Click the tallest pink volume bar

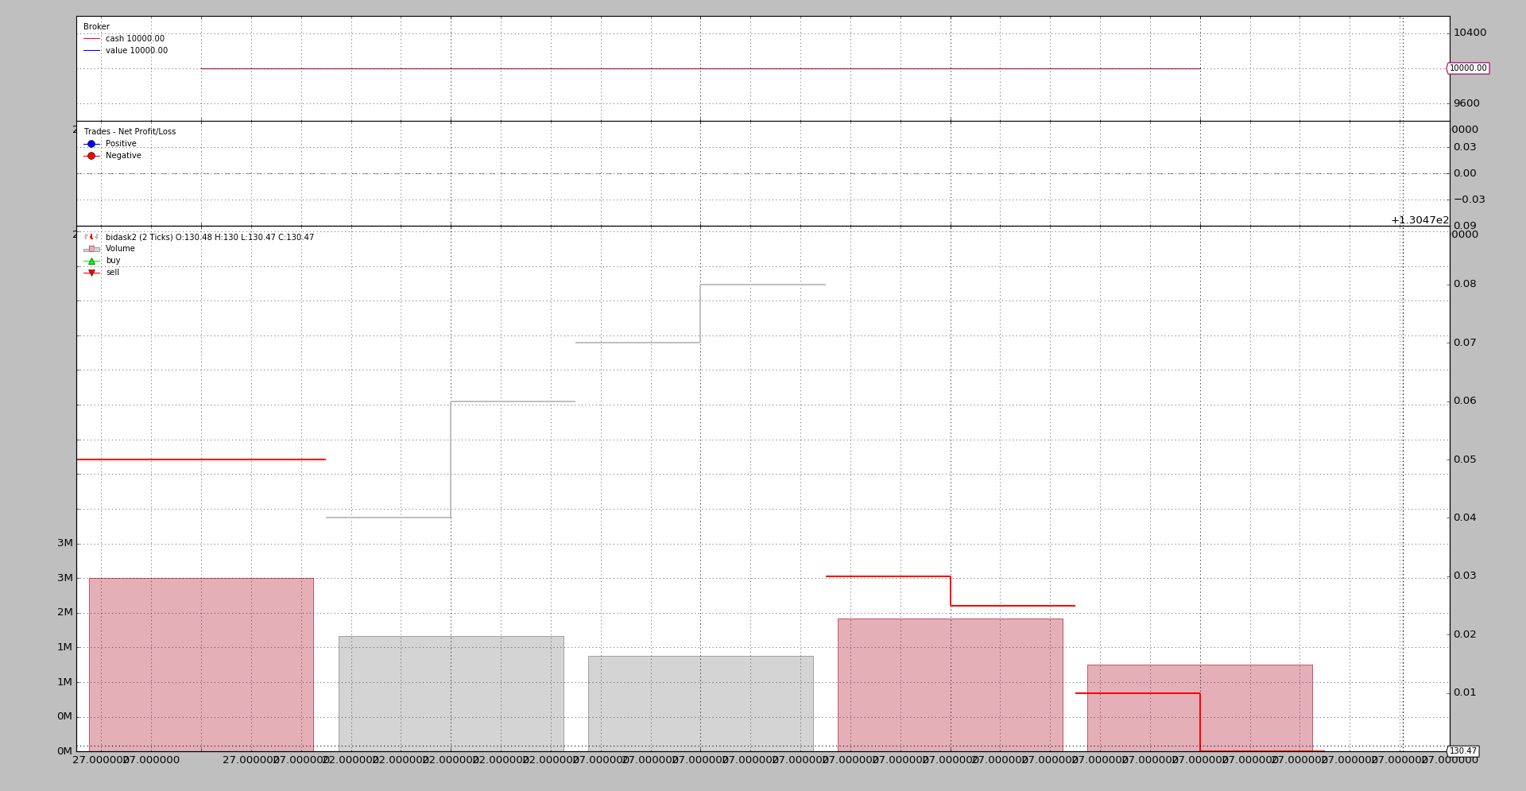tap(201, 664)
